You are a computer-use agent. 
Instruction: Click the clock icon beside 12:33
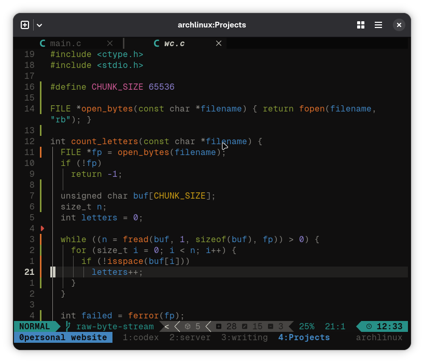[369, 327]
